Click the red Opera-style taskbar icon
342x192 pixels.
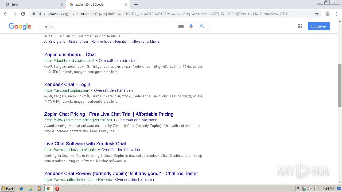coord(57,189)
